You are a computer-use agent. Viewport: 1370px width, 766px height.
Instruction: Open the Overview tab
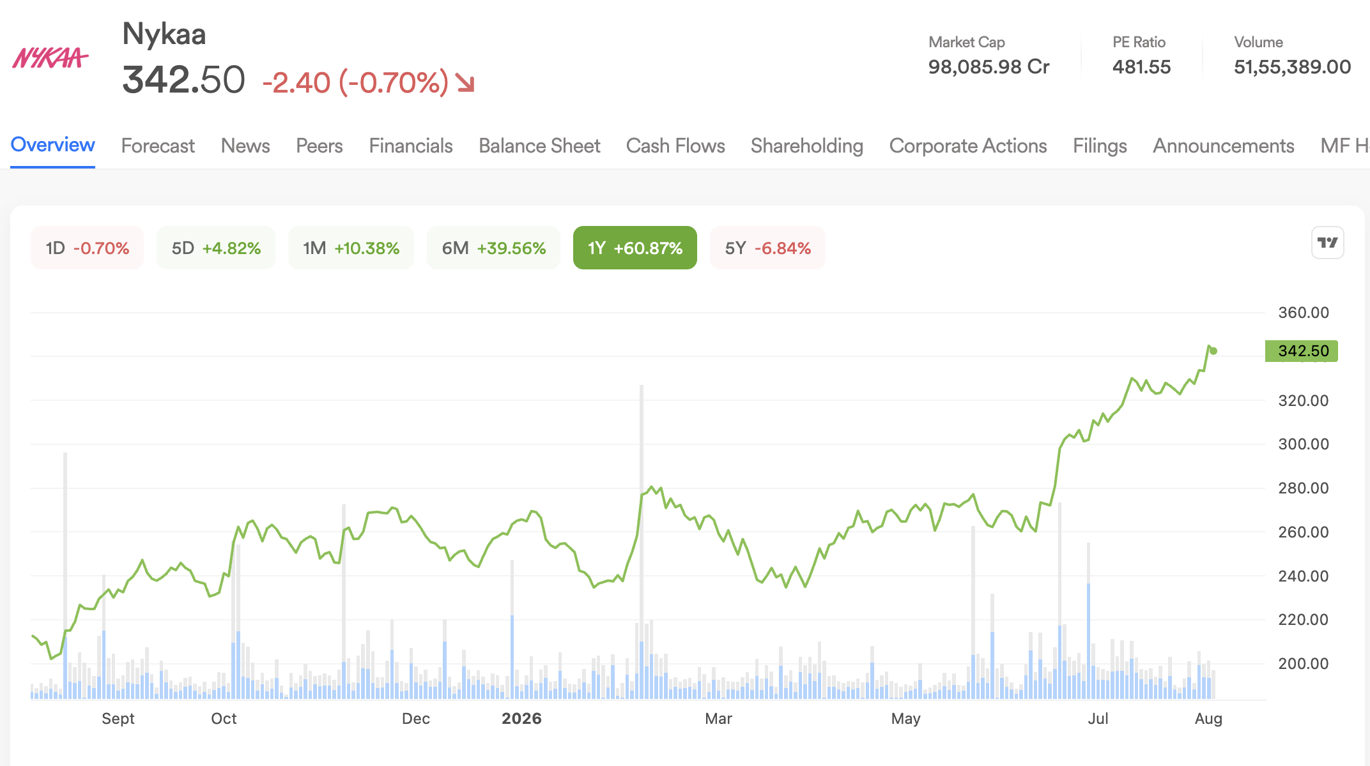[53, 145]
